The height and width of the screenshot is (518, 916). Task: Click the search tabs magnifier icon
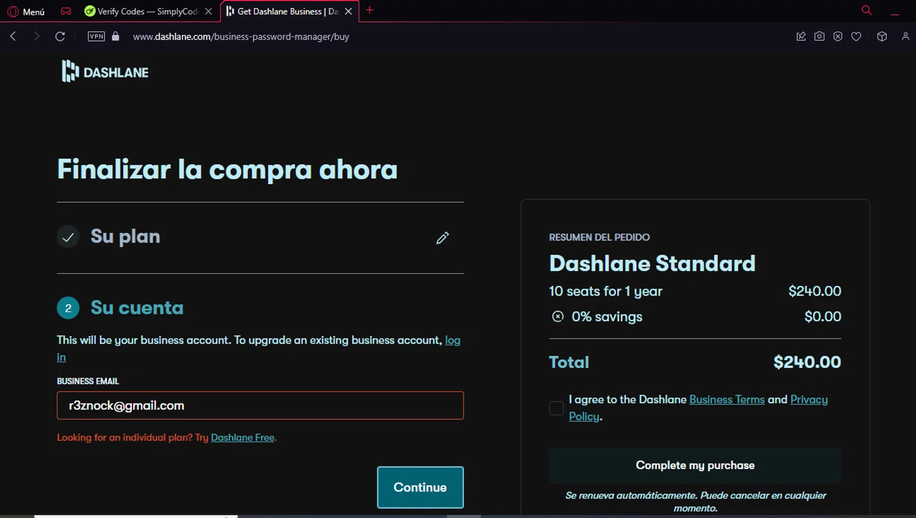(x=867, y=10)
